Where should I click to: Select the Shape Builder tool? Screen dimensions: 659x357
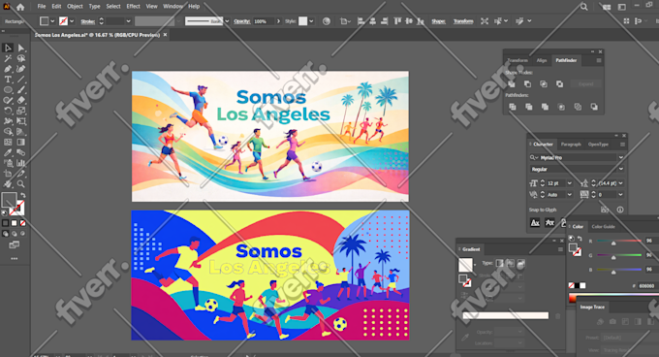click(x=8, y=132)
